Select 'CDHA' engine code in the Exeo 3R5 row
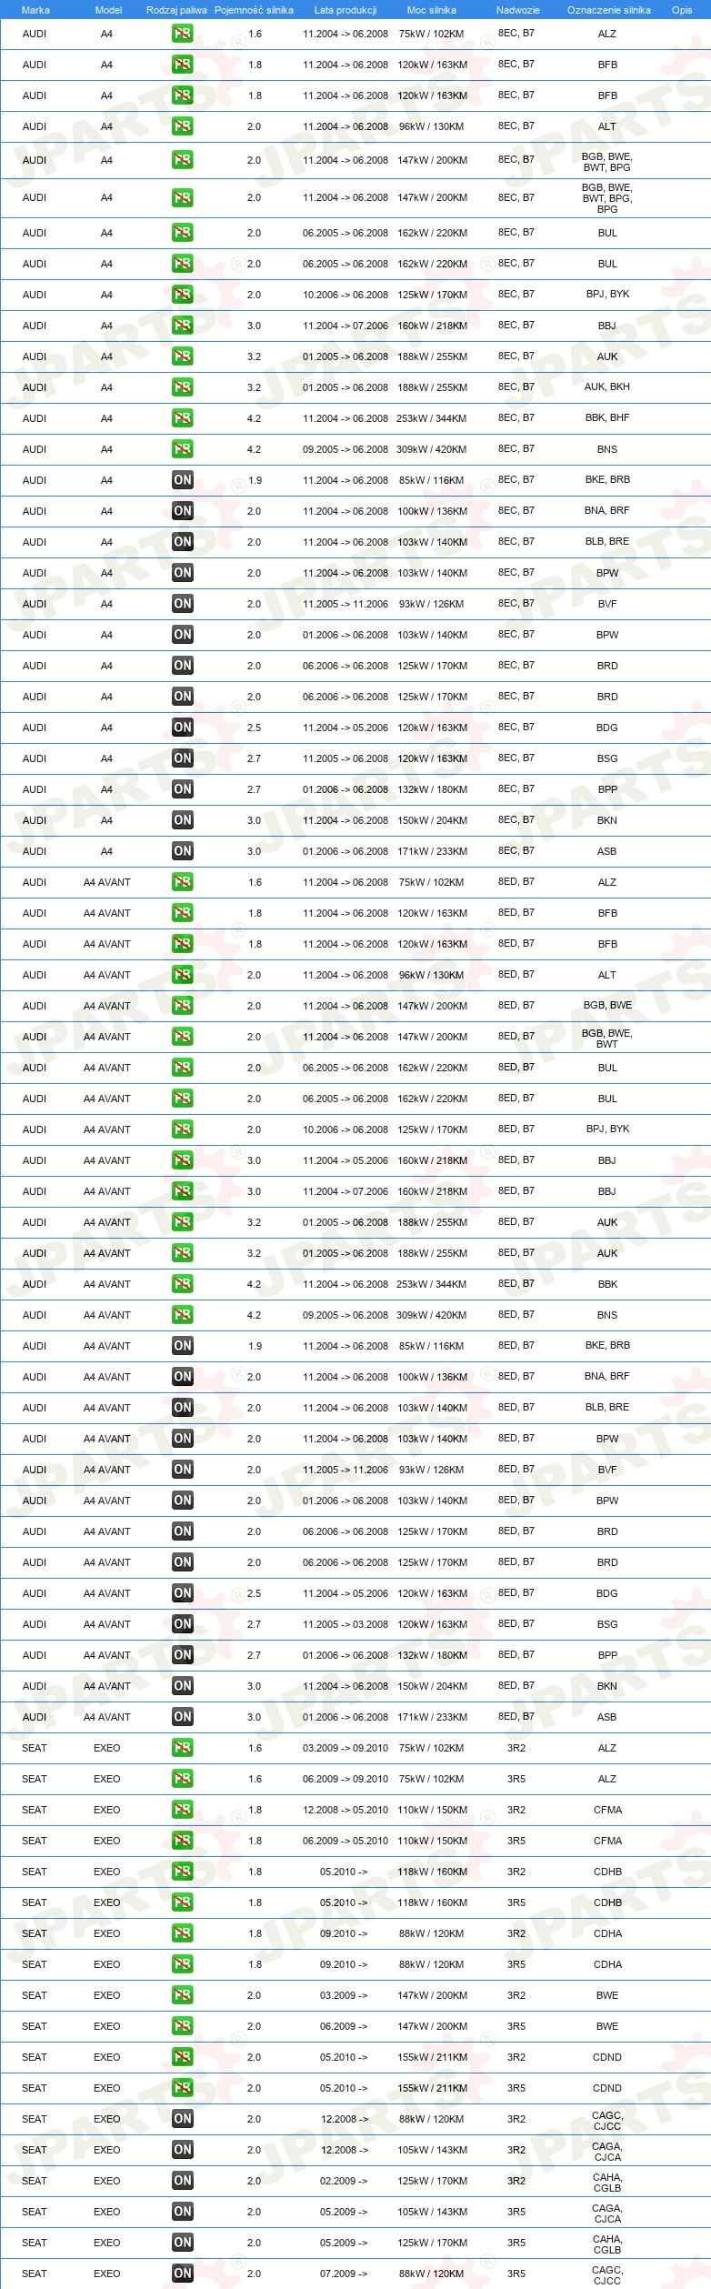The height and width of the screenshot is (2289, 711). click(x=607, y=1964)
